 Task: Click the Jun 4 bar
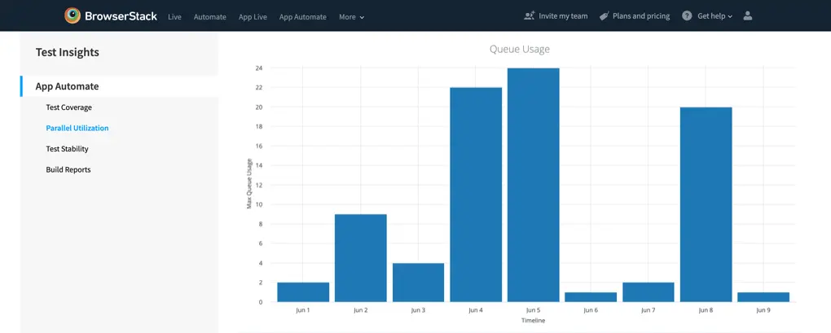(x=476, y=195)
